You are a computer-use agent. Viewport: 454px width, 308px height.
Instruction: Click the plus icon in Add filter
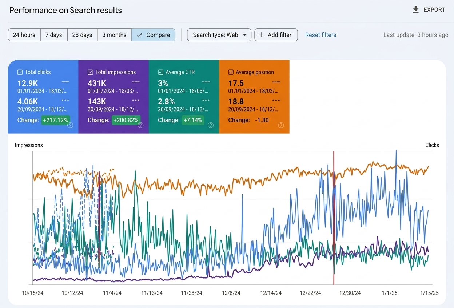pos(261,35)
